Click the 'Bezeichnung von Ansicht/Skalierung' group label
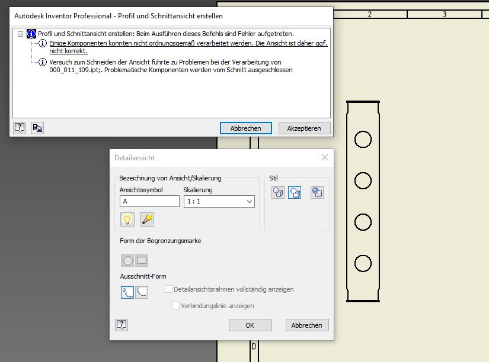This screenshot has width=489, height=362. (x=170, y=178)
